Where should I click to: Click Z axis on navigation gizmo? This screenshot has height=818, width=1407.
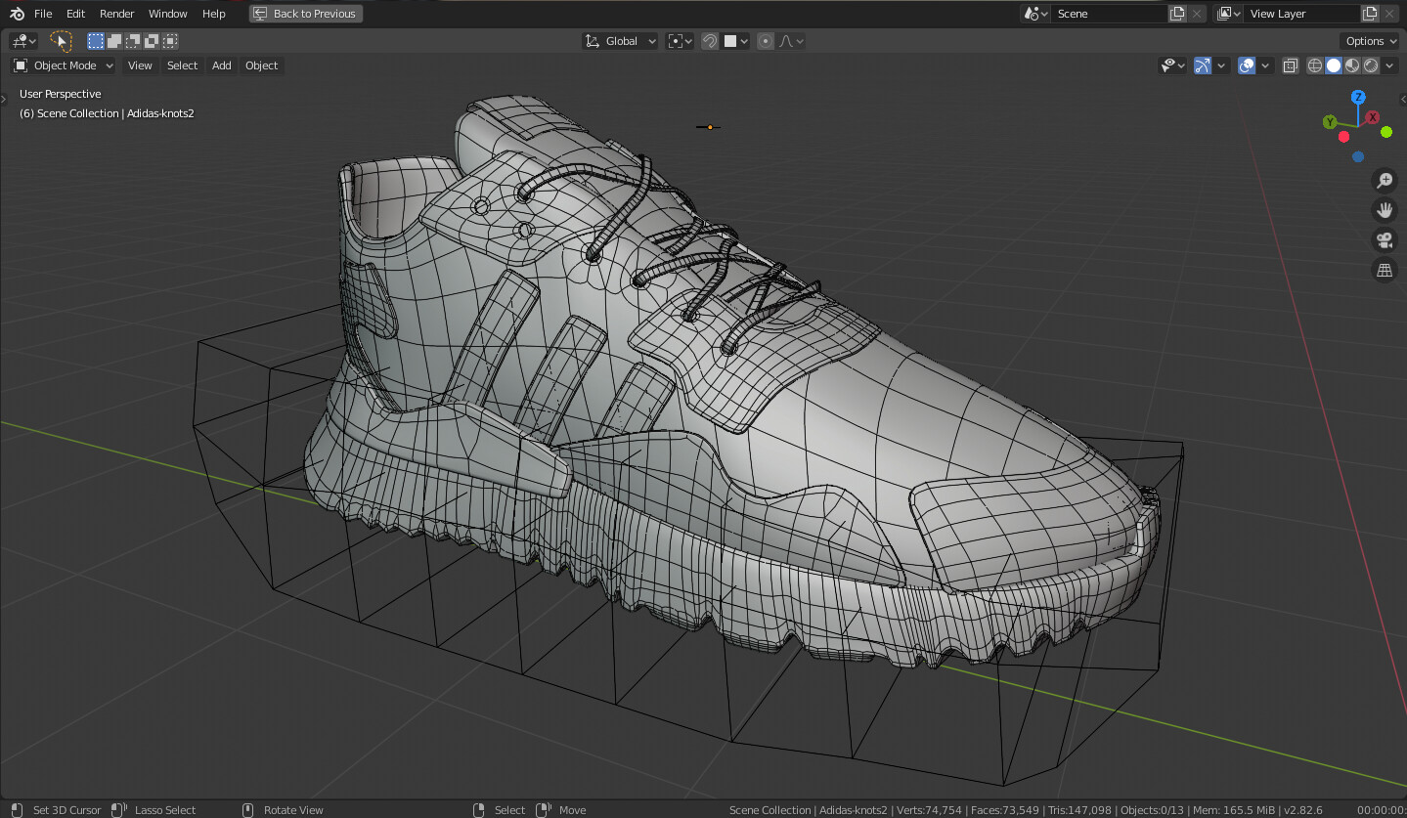point(1358,97)
